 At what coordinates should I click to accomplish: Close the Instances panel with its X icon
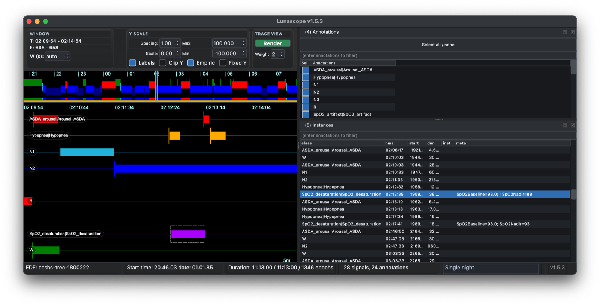(x=573, y=125)
